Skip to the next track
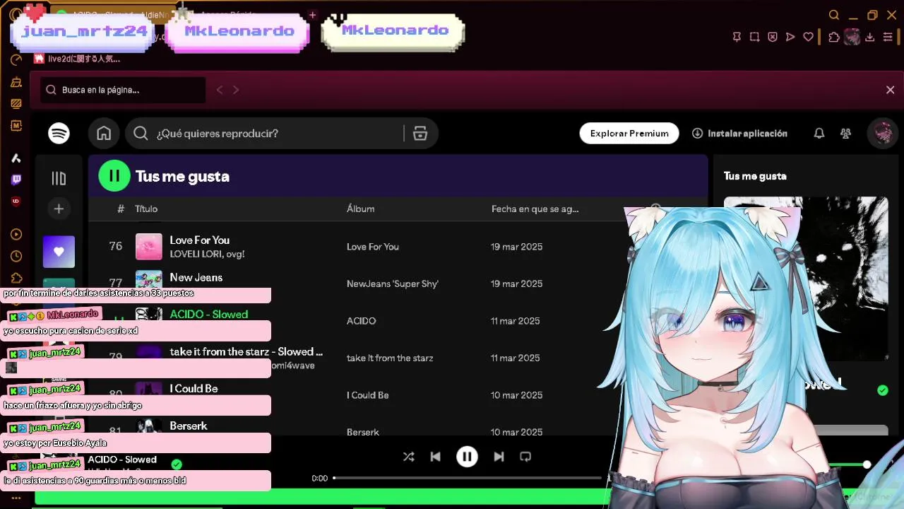 (499, 457)
